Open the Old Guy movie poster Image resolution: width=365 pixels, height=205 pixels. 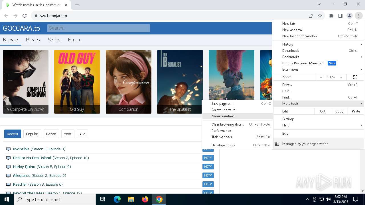tap(77, 82)
